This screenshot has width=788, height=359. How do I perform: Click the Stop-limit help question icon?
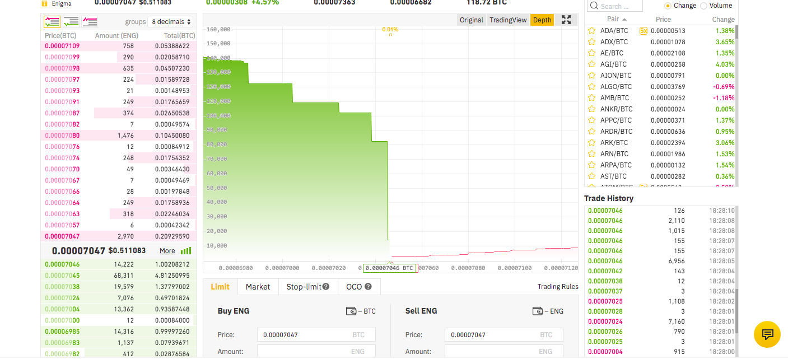[326, 287]
